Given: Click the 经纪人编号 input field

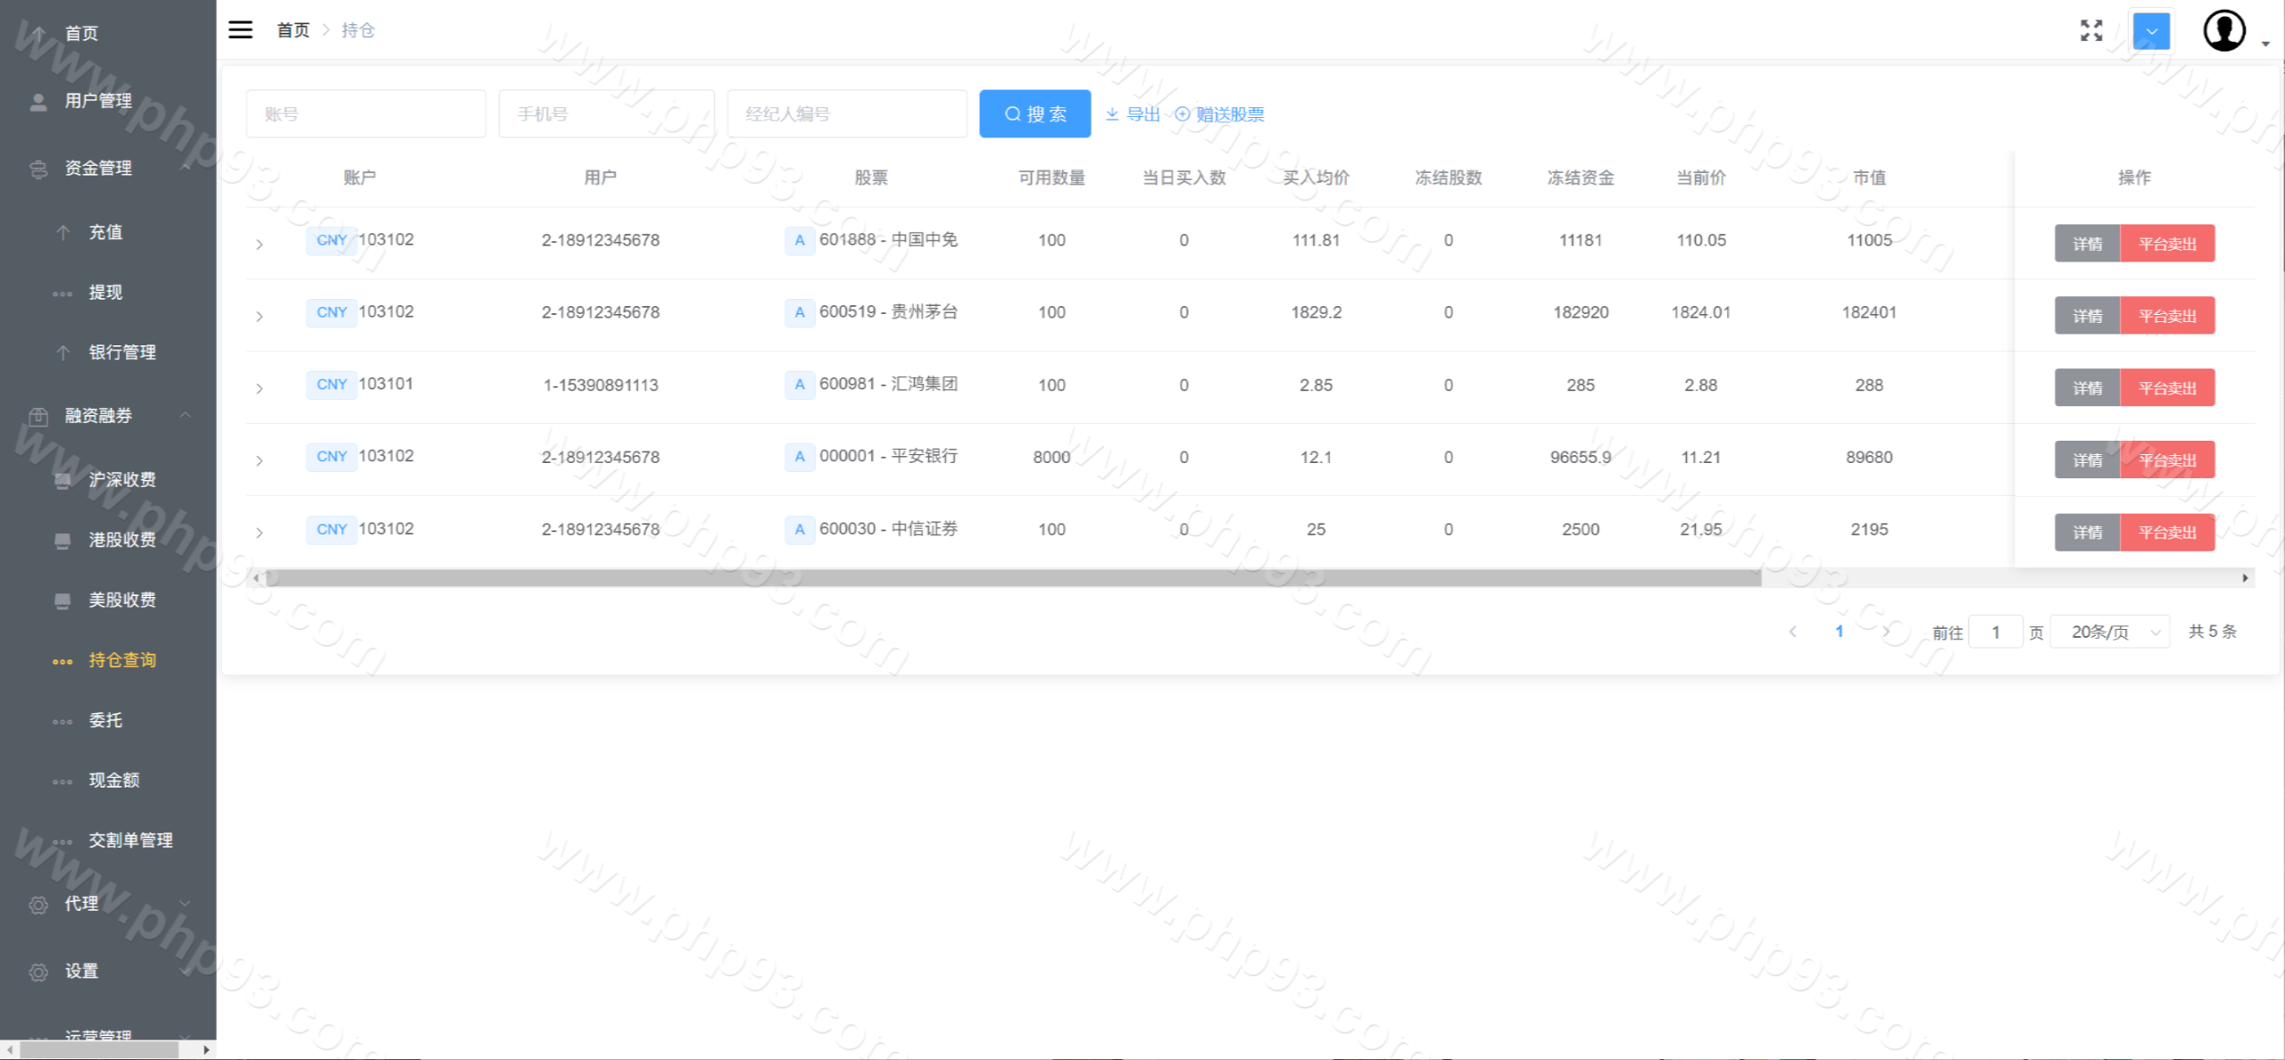Looking at the screenshot, I should (846, 114).
